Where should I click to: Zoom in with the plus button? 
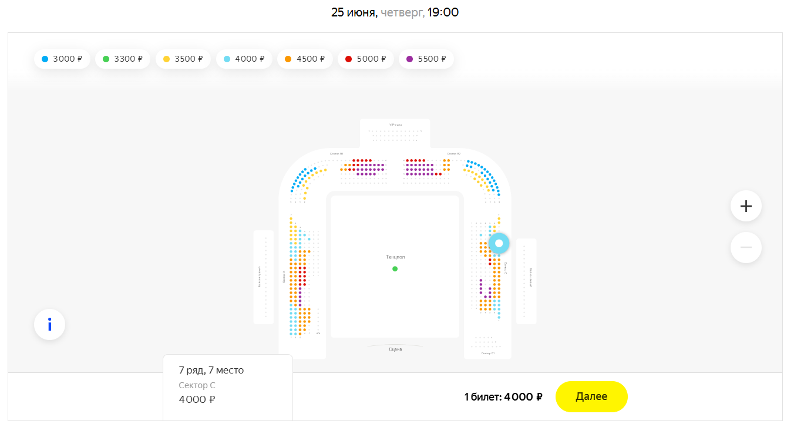[x=746, y=206]
